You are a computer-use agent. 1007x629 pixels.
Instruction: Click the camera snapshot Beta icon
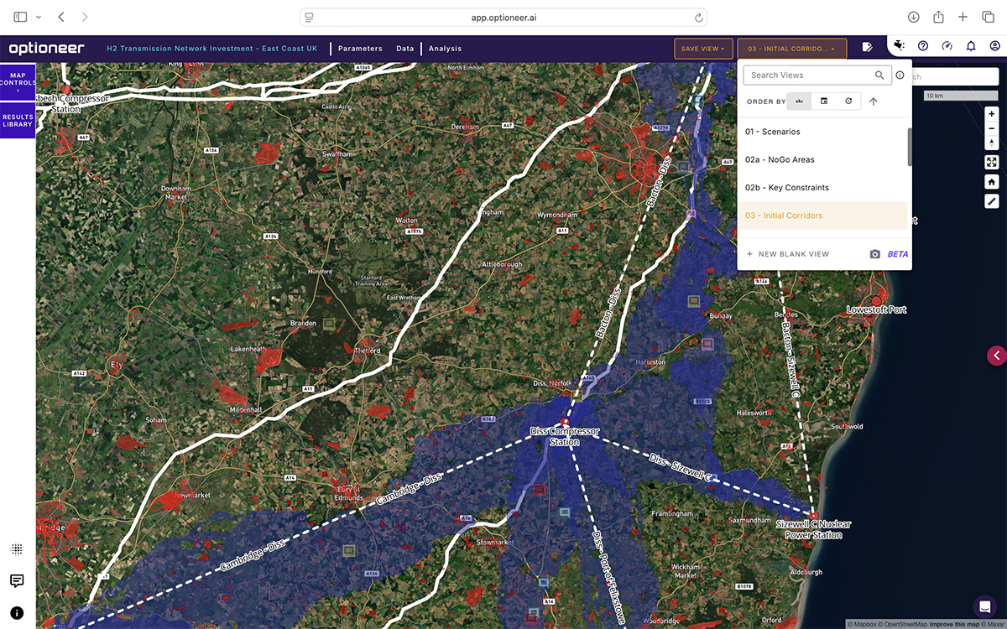point(875,254)
